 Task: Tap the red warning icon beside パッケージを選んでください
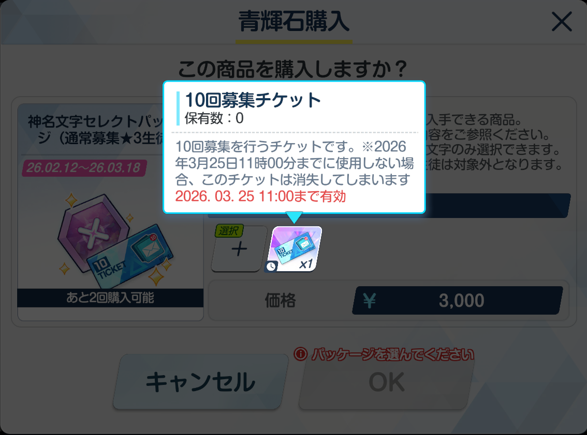point(300,354)
